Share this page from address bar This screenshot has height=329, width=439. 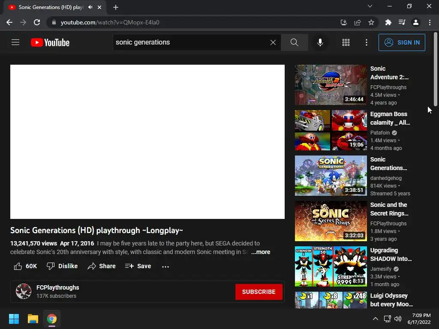pyautogui.click(x=358, y=22)
